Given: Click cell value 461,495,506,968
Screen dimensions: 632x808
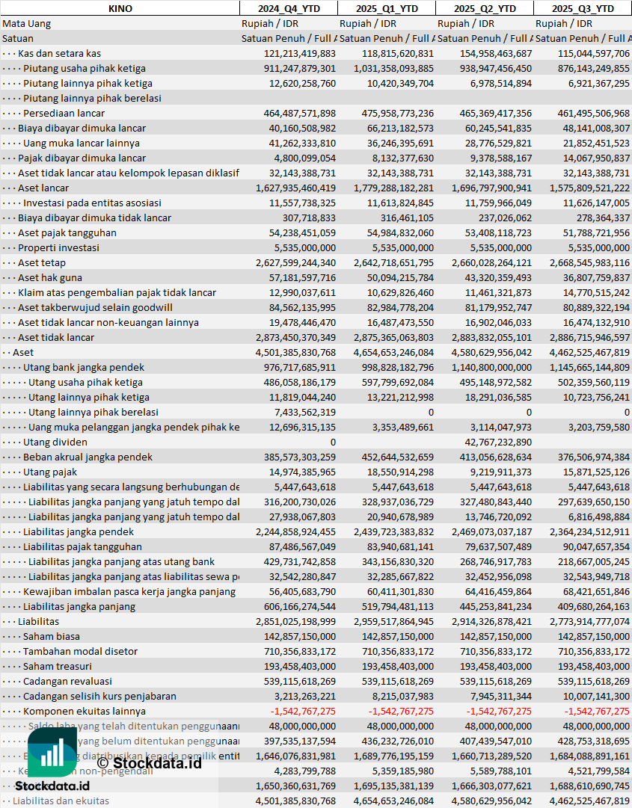Looking at the screenshot, I should point(593,114).
